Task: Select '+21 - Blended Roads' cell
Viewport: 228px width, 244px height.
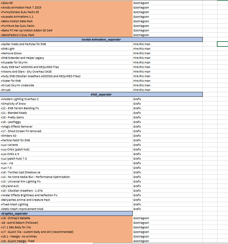Action: tap(66, 113)
